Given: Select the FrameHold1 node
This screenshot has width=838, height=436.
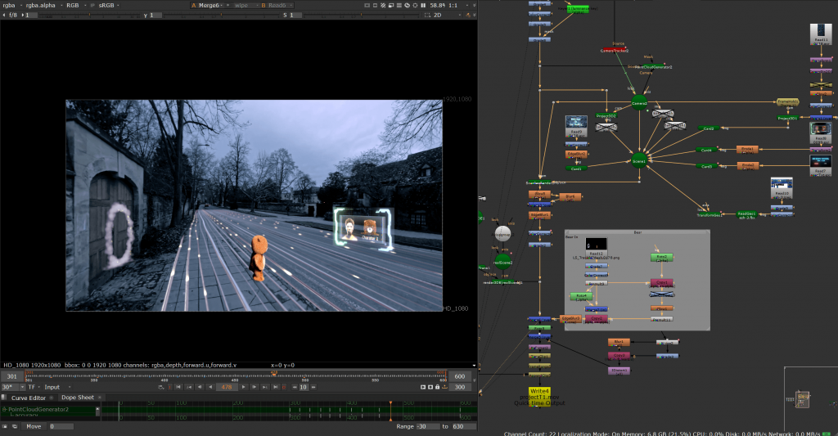Looking at the screenshot, I should (x=788, y=101).
